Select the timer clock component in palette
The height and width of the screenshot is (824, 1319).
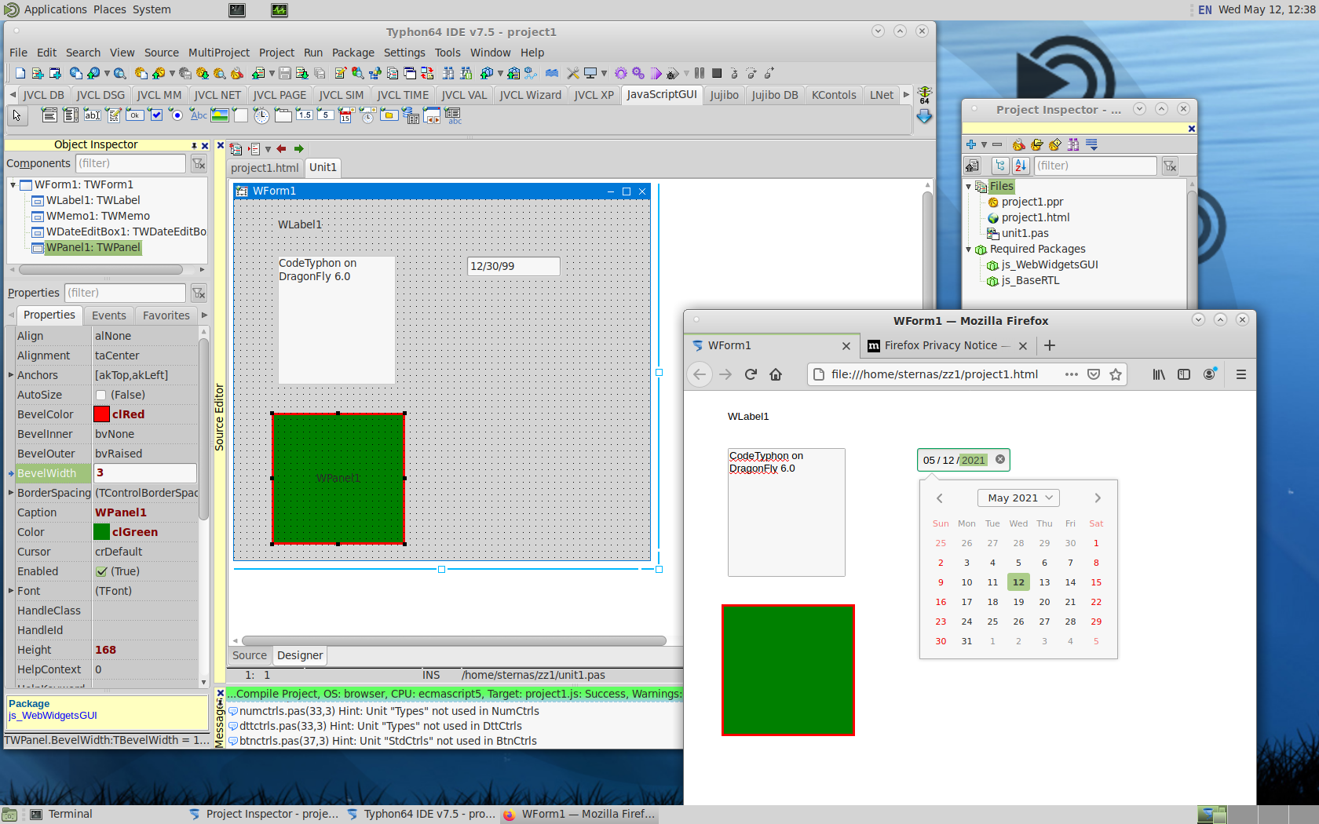[x=262, y=115]
